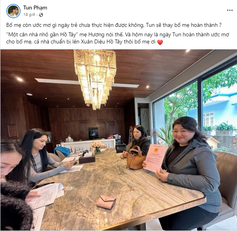Click the vase of roses on the table
Viewport: 237px width, 231px height.
96,147
